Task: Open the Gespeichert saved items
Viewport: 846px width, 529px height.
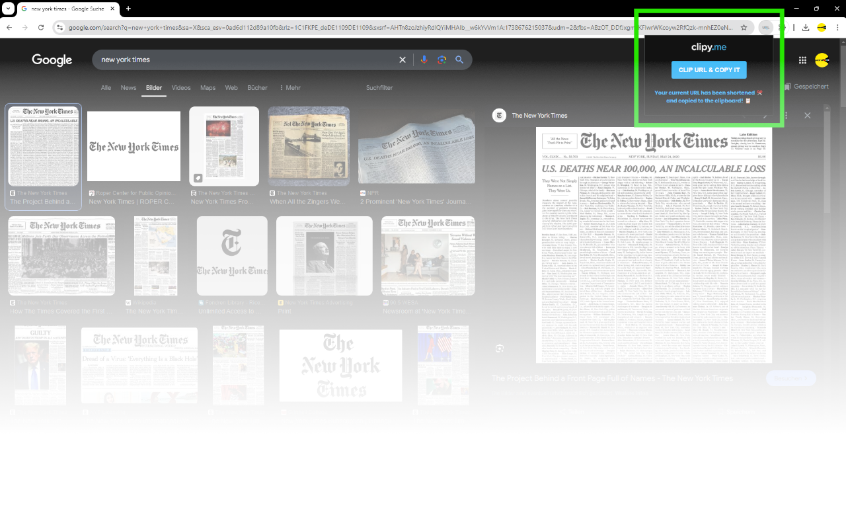Action: click(x=806, y=87)
